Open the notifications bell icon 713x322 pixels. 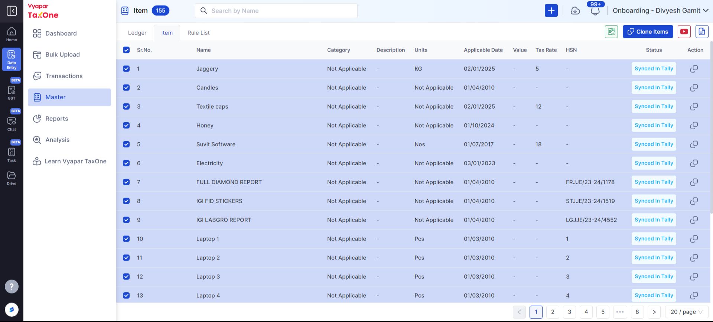coord(595,11)
